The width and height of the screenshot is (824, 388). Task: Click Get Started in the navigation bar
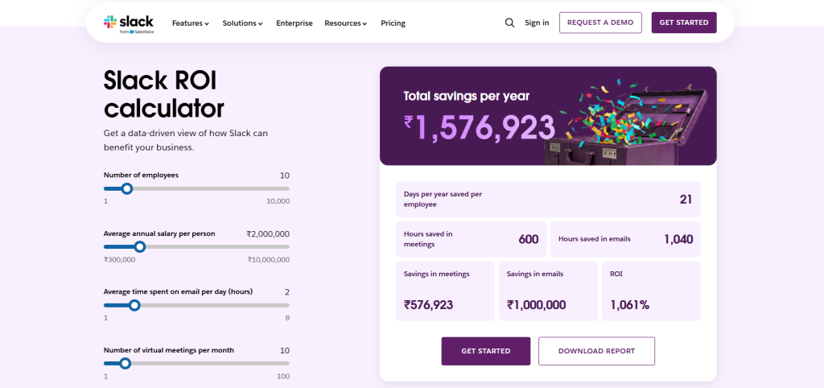pos(684,23)
